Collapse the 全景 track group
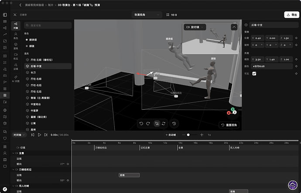Viewport: 301px width, 193px height. click(13, 153)
